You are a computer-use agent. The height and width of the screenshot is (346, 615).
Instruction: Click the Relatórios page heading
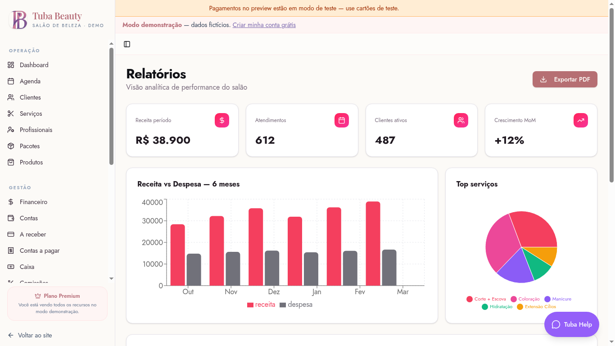156,74
